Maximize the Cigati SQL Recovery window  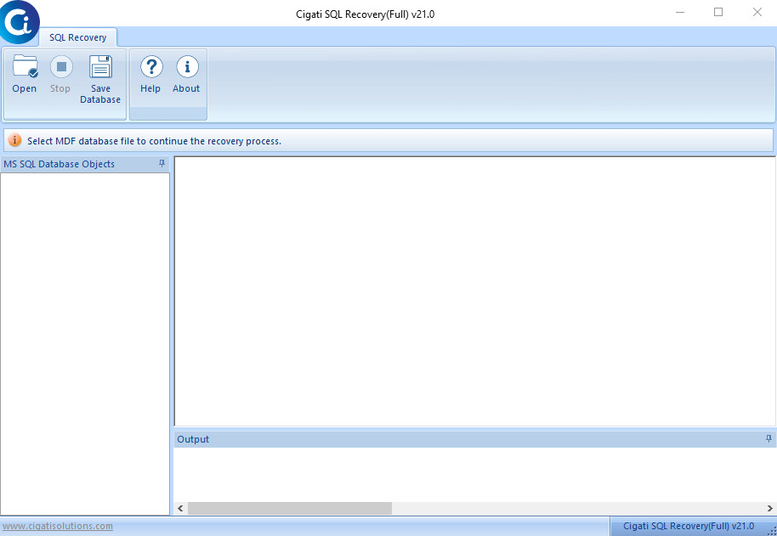point(718,13)
